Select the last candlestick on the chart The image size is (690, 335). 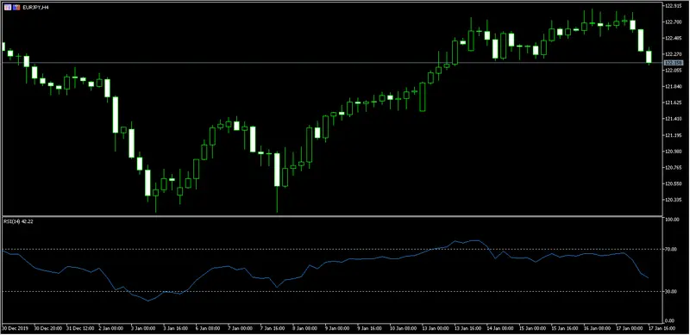649,57
